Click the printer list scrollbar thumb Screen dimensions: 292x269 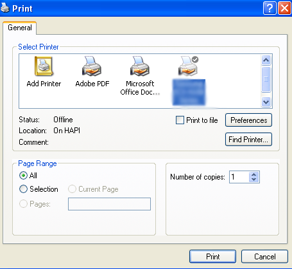(x=266, y=79)
